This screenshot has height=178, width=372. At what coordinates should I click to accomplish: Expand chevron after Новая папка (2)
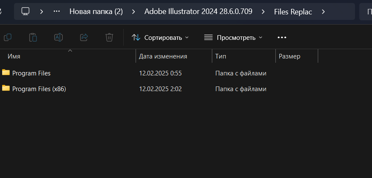(133, 11)
